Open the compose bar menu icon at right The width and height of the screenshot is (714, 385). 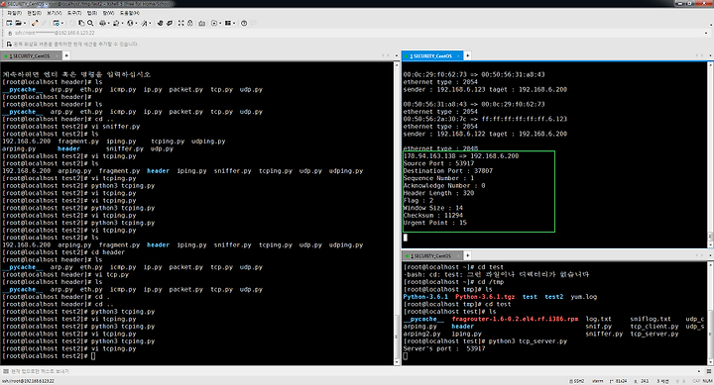[709, 371]
